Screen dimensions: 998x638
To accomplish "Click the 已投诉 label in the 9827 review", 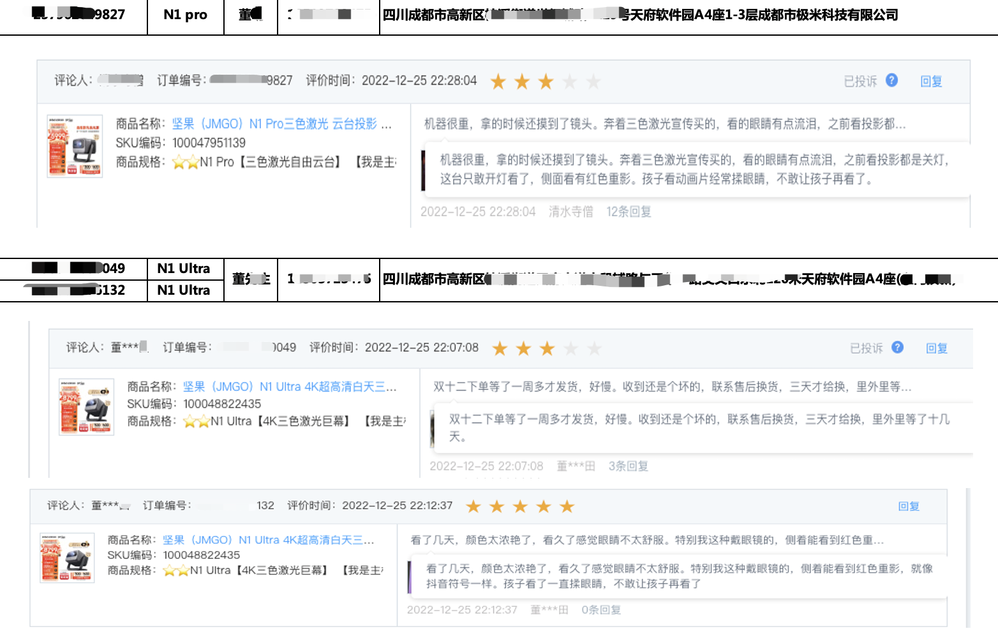I will click(860, 81).
